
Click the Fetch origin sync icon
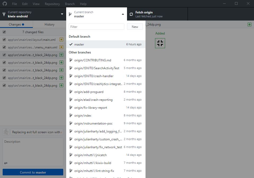pyautogui.click(x=131, y=14)
